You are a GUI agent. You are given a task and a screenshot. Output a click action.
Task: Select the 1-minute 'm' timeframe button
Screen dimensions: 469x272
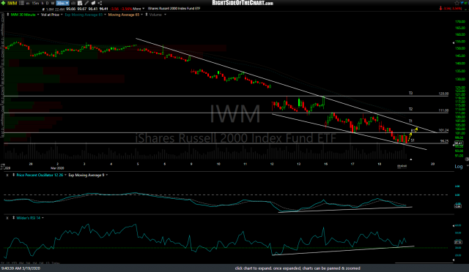point(28,3)
